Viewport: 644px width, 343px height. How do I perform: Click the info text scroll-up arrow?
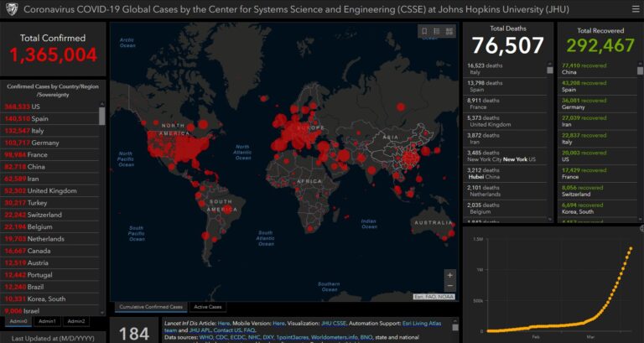pyautogui.click(x=455, y=321)
